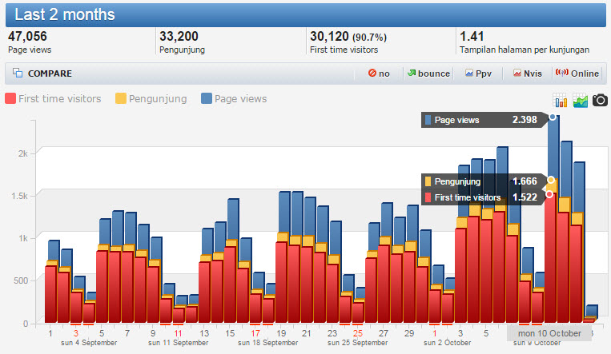The width and height of the screenshot is (611, 354).
Task: Click the 'sun 4 September' axis label
Action: [x=89, y=343]
